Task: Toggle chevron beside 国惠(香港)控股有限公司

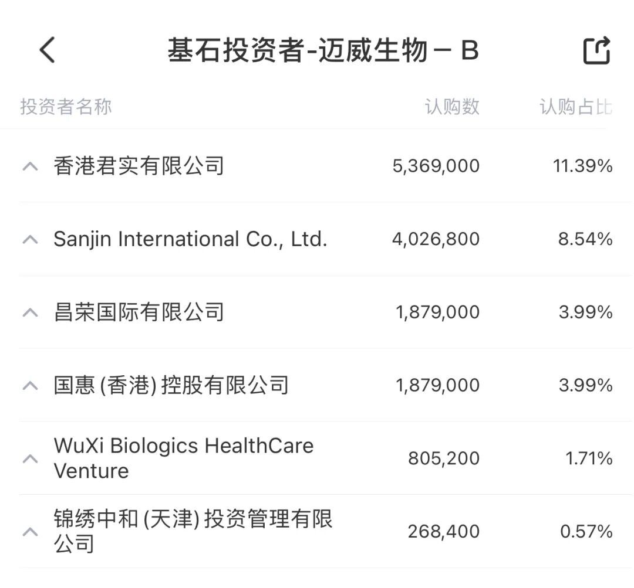Action: 30,385
